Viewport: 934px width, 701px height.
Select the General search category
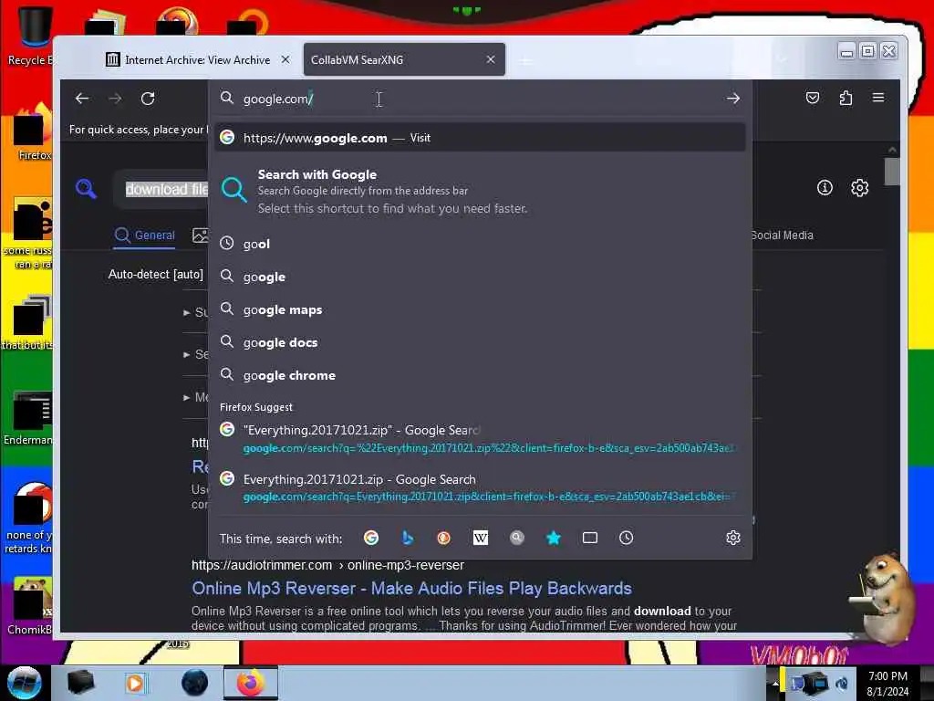pyautogui.click(x=145, y=235)
